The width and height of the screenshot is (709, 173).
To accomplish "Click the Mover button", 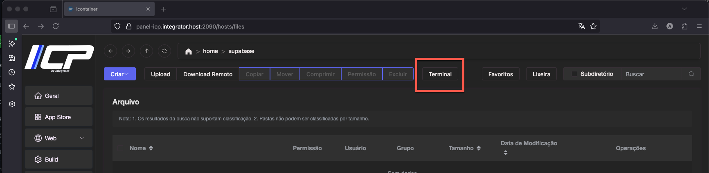I will [x=285, y=74].
